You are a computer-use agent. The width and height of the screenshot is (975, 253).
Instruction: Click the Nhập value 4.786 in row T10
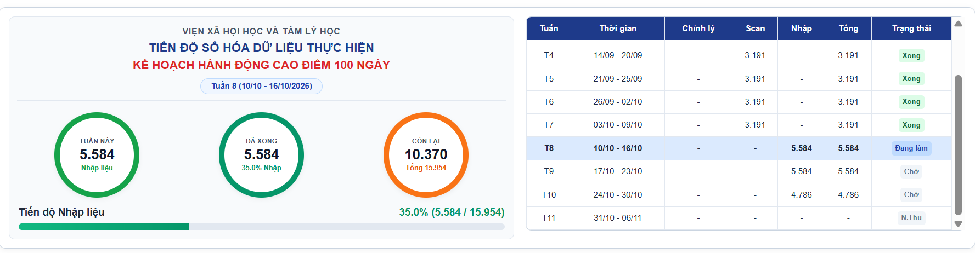(801, 195)
